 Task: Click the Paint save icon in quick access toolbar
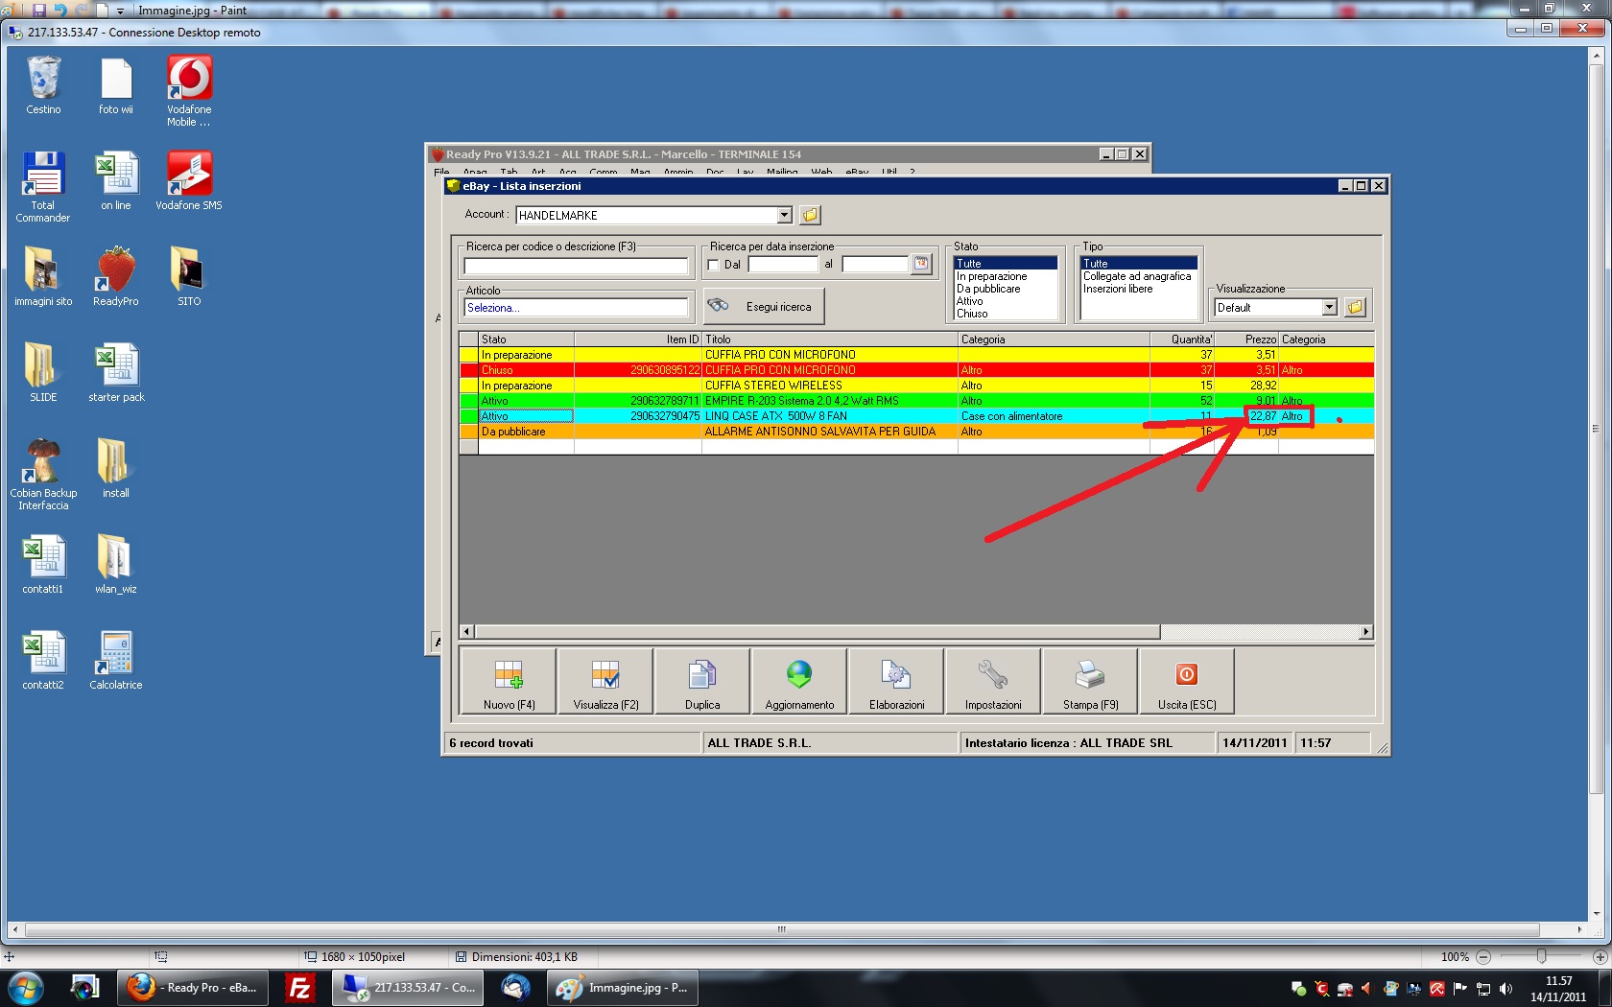pos(38,11)
